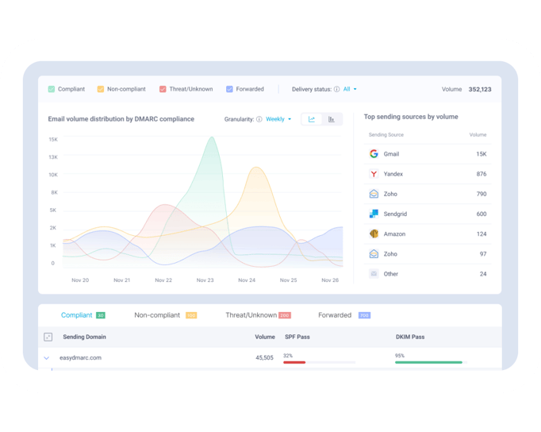
Task: Click the Sendgrid 600 volume value
Action: pos(482,214)
